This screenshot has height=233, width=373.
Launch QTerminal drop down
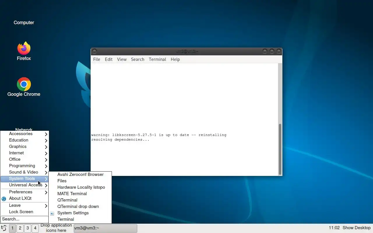coord(80,206)
